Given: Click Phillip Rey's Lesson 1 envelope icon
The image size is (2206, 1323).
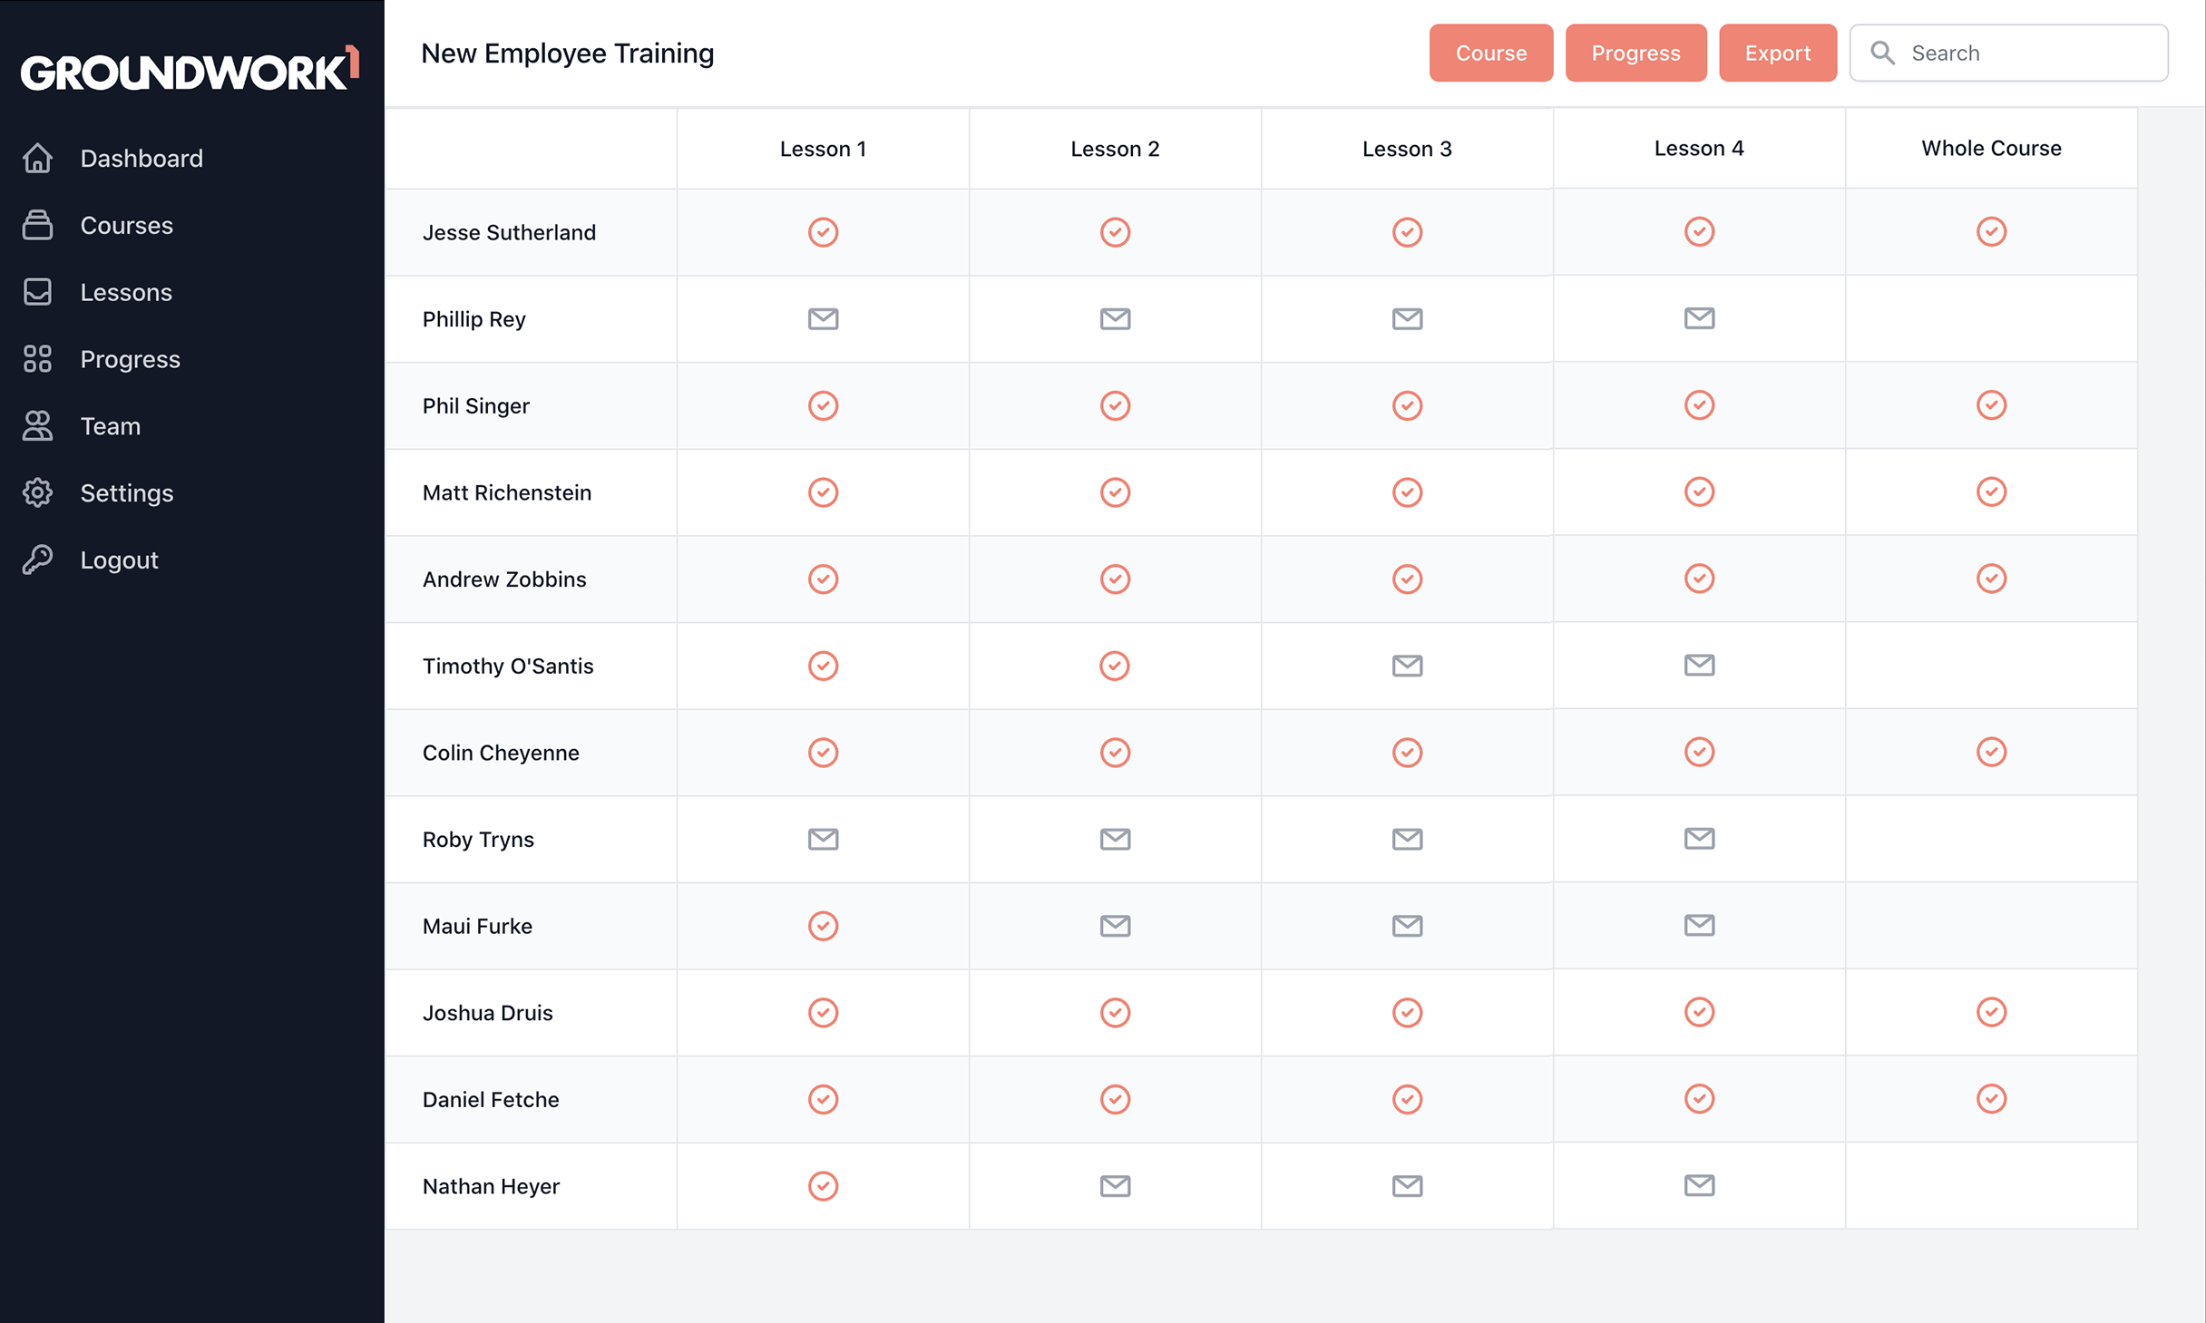Looking at the screenshot, I should 823,319.
